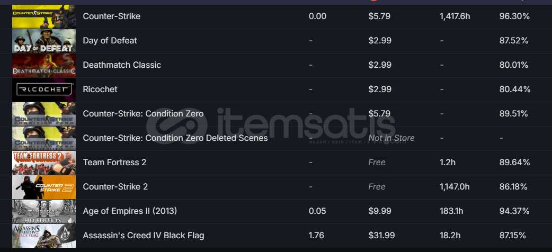Image resolution: width=552 pixels, height=252 pixels.
Task: Click Age of Empires II (2013) title
Action: click(130, 211)
